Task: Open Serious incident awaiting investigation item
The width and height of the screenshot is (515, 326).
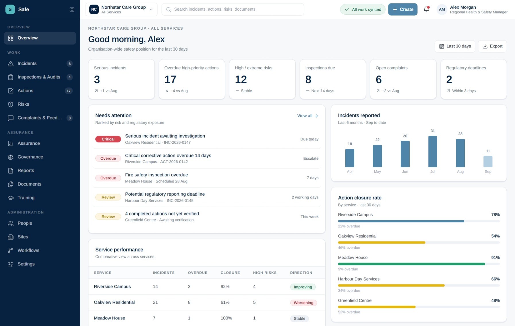Action: point(207,139)
